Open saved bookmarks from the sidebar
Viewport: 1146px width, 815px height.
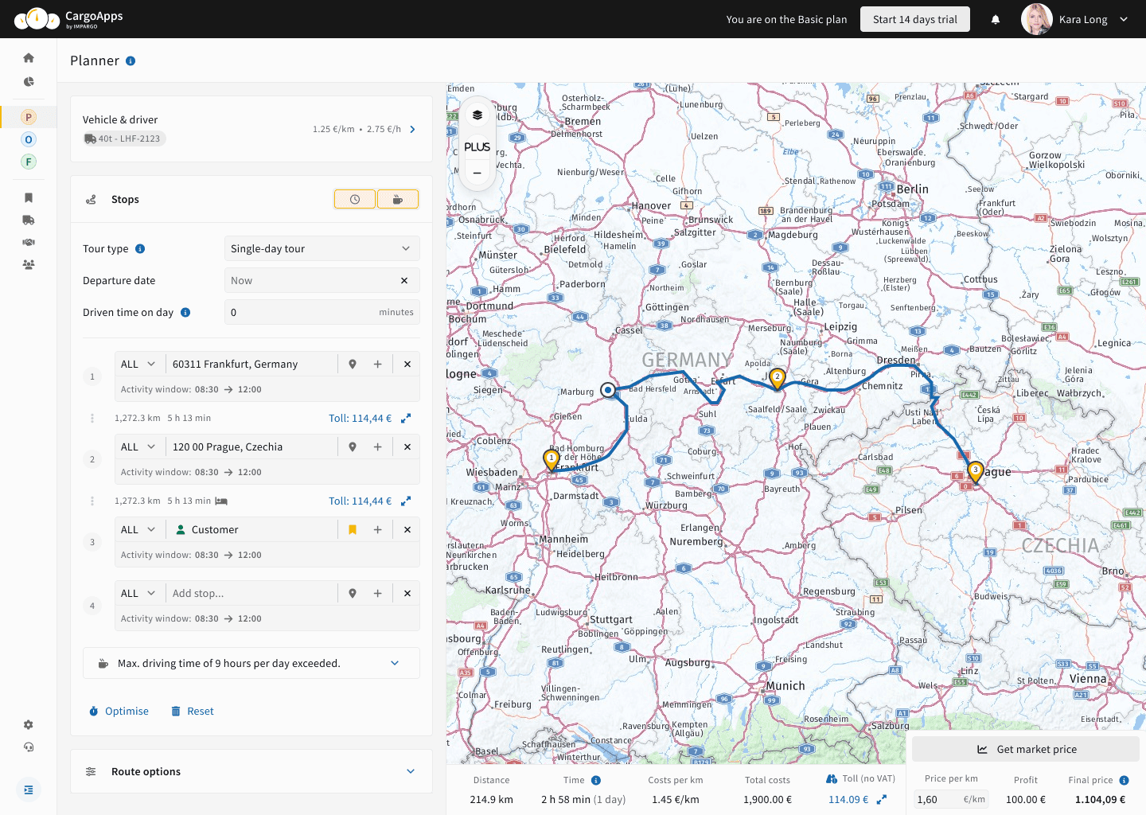29,197
